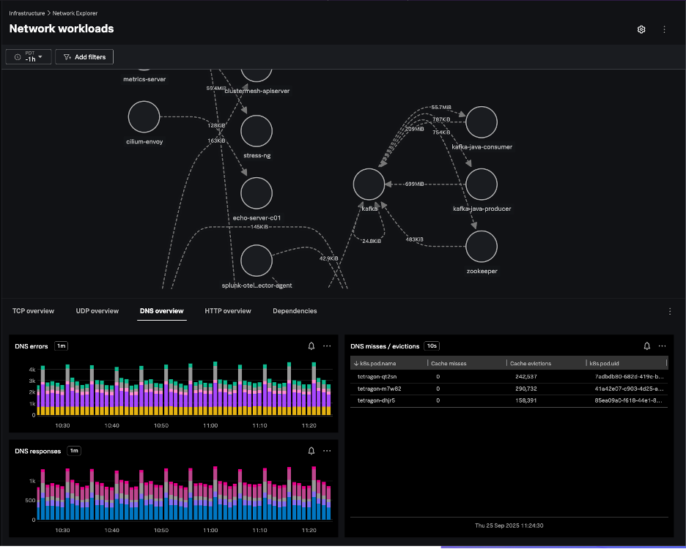Viewport: 686px width, 549px height.
Task: Open the 1m resolution selector on DNS errors
Action: pos(62,346)
